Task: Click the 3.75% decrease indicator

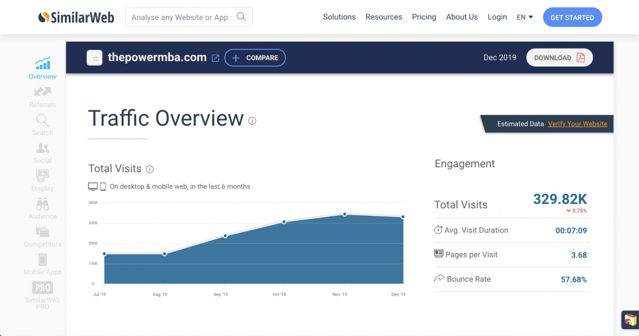Action: coord(577,211)
